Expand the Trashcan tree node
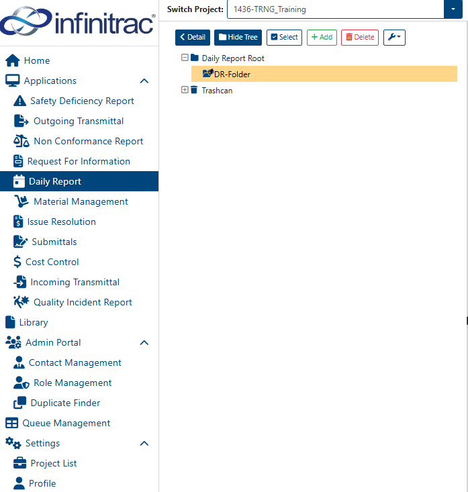Viewport: 468px width, 492px height. click(185, 90)
